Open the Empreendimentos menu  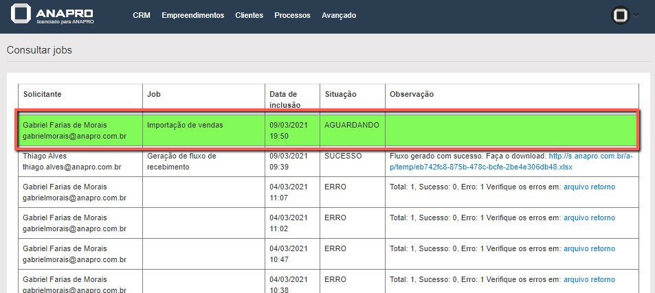(192, 15)
